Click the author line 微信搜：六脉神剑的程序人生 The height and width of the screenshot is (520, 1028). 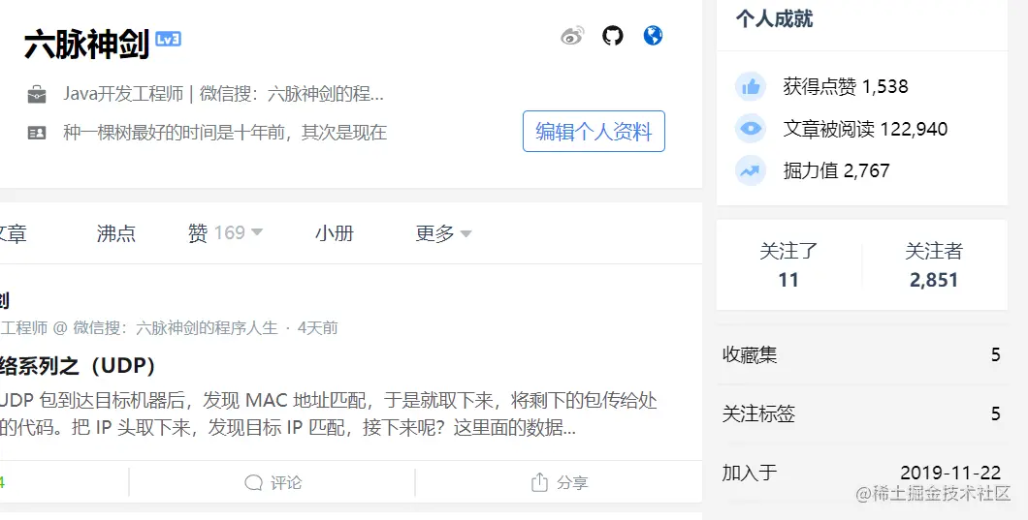pyautogui.click(x=175, y=327)
